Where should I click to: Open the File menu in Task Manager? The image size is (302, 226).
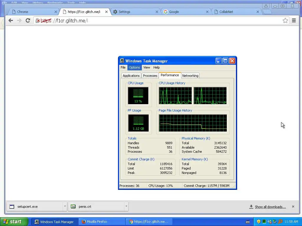tap(123, 67)
